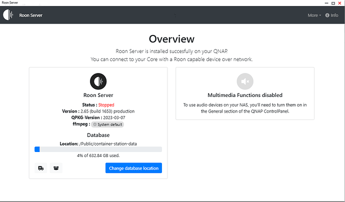The width and height of the screenshot is (345, 202).
Task: Click the muted speaker multimedia icon
Action: pyautogui.click(x=245, y=81)
